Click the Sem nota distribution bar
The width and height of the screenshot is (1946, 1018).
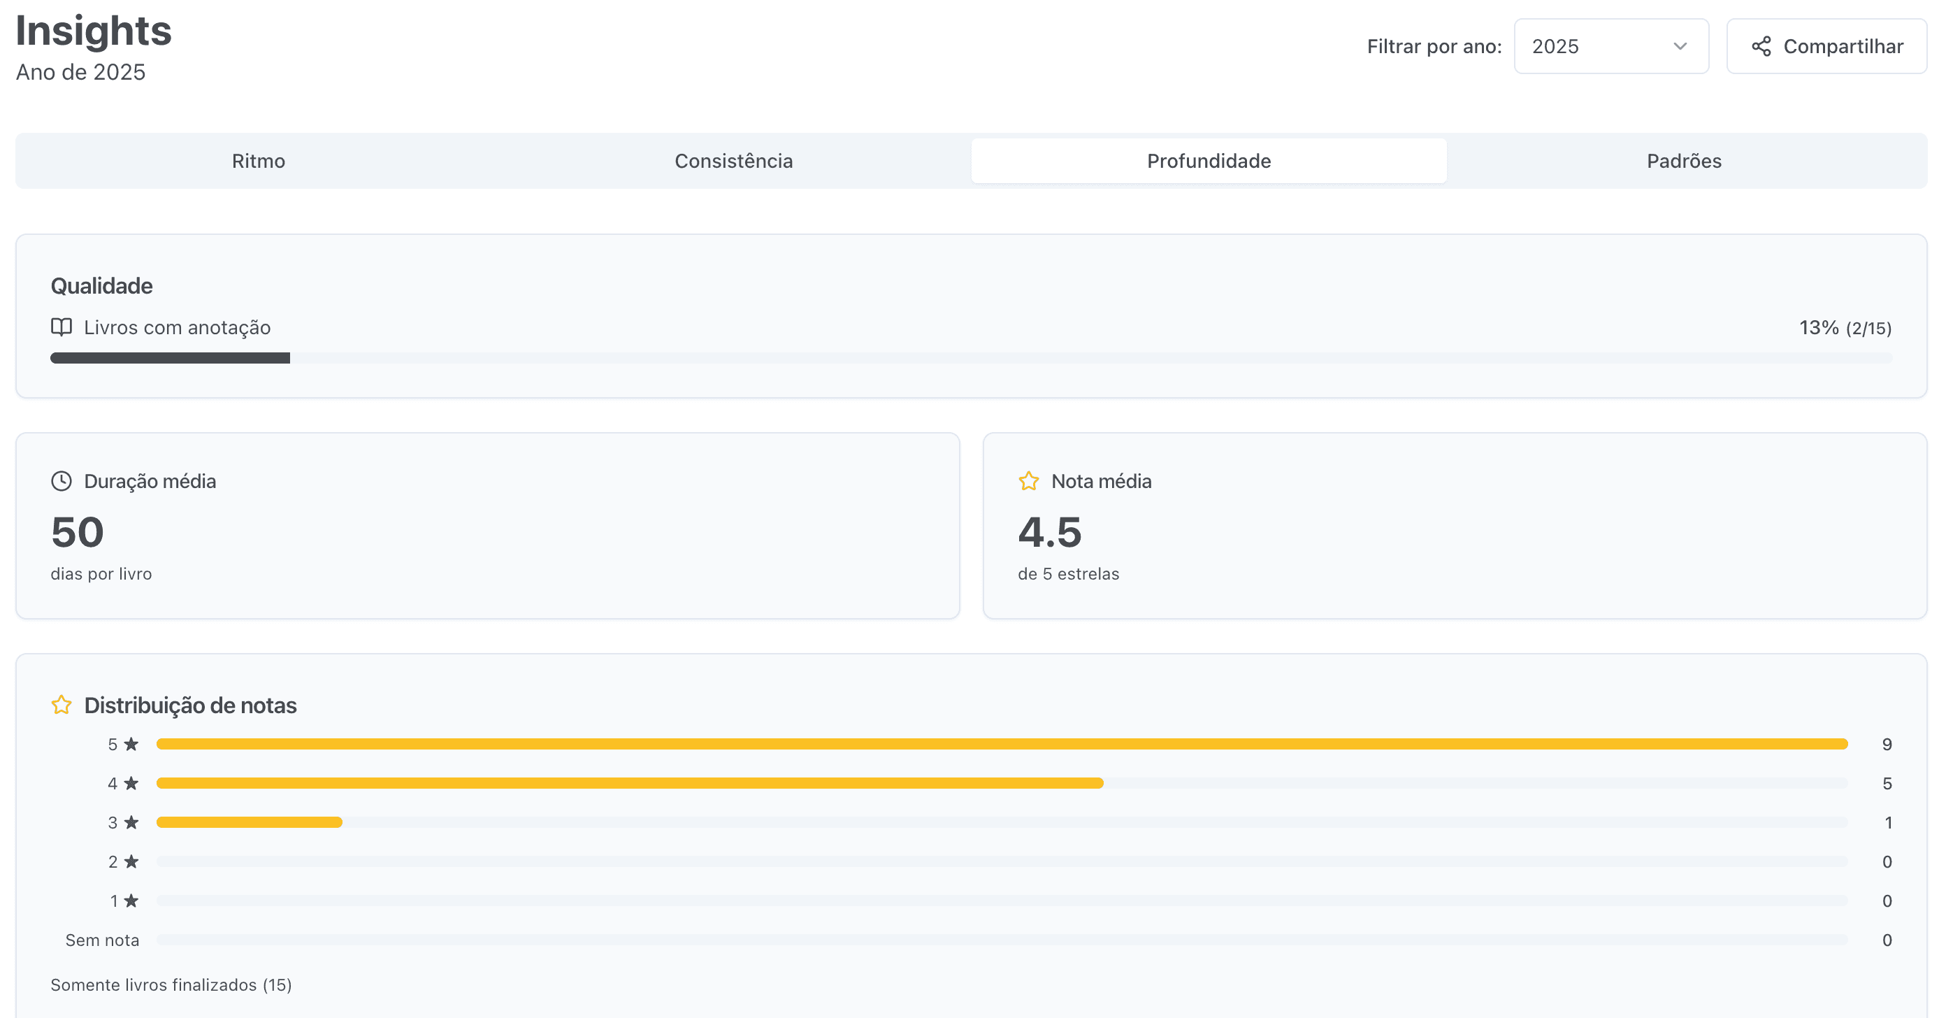[1002, 940]
